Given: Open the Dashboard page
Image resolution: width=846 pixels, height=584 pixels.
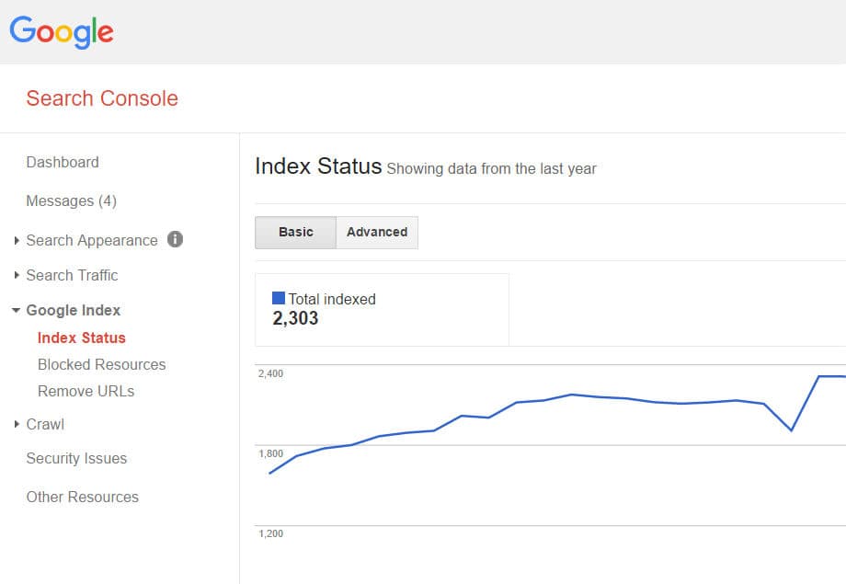Looking at the screenshot, I should click(x=63, y=163).
